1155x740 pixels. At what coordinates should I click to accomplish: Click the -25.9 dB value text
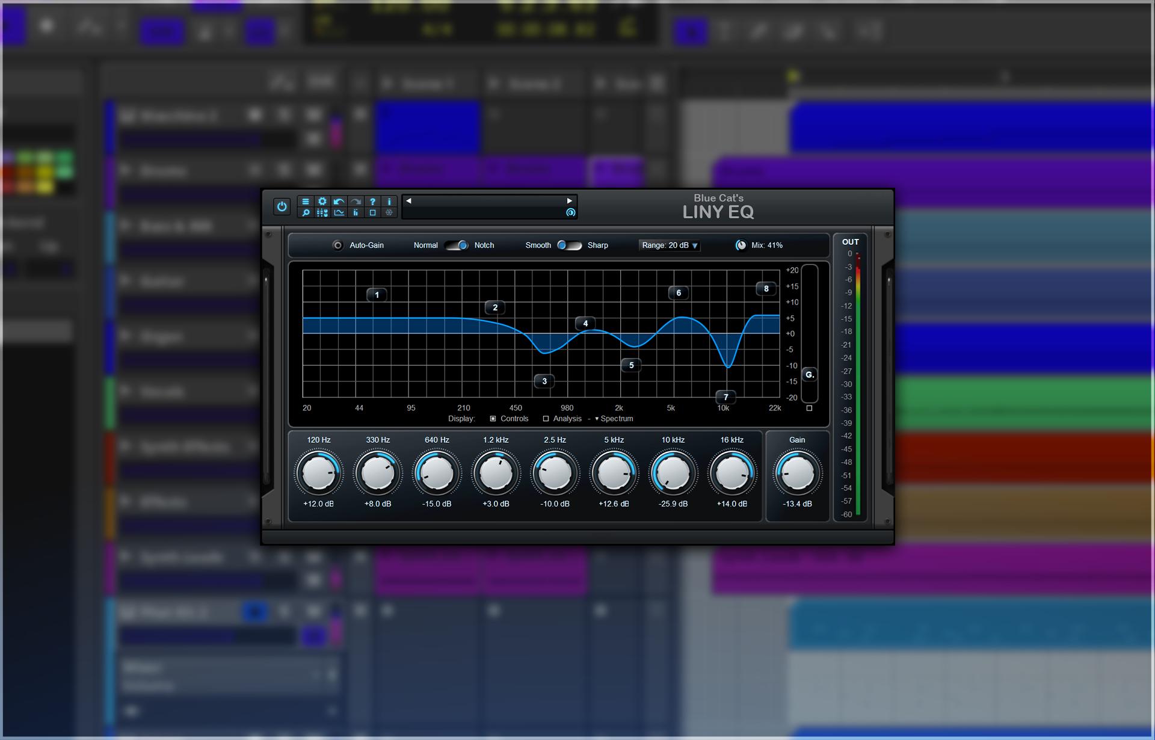(x=673, y=504)
